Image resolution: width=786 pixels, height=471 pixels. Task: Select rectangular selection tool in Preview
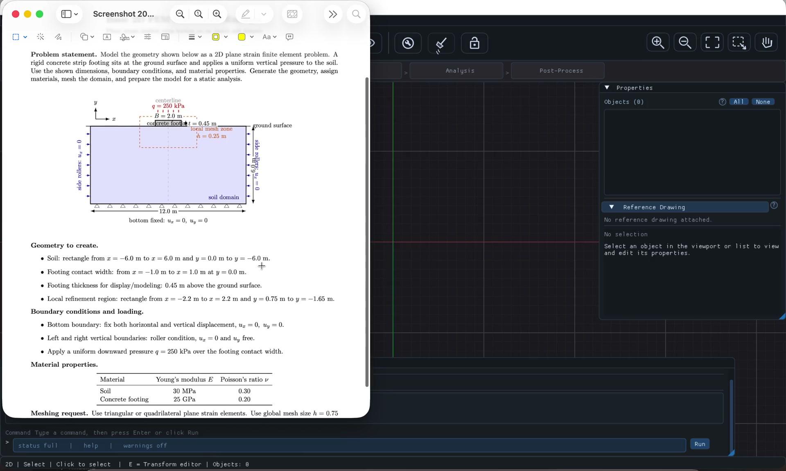tap(16, 37)
